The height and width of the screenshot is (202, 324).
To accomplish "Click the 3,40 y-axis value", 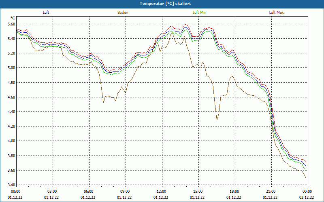I will (x=12, y=185).
